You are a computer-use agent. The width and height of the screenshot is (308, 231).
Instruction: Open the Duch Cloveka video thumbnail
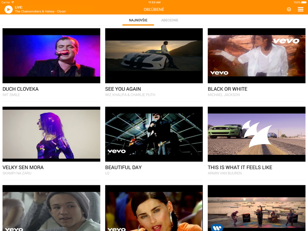tap(51, 55)
